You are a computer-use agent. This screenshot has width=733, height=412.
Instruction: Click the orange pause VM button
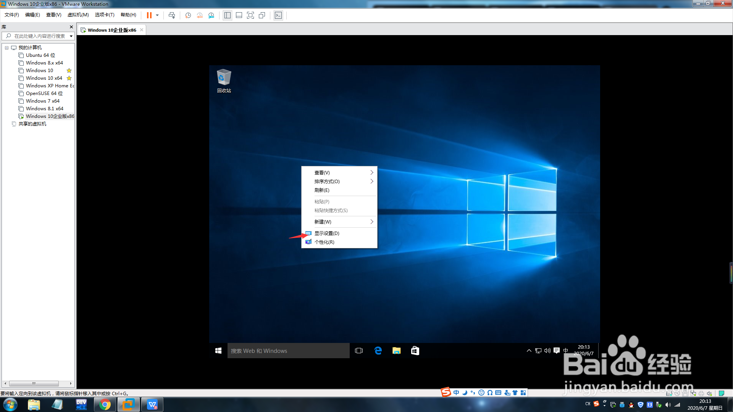point(149,15)
